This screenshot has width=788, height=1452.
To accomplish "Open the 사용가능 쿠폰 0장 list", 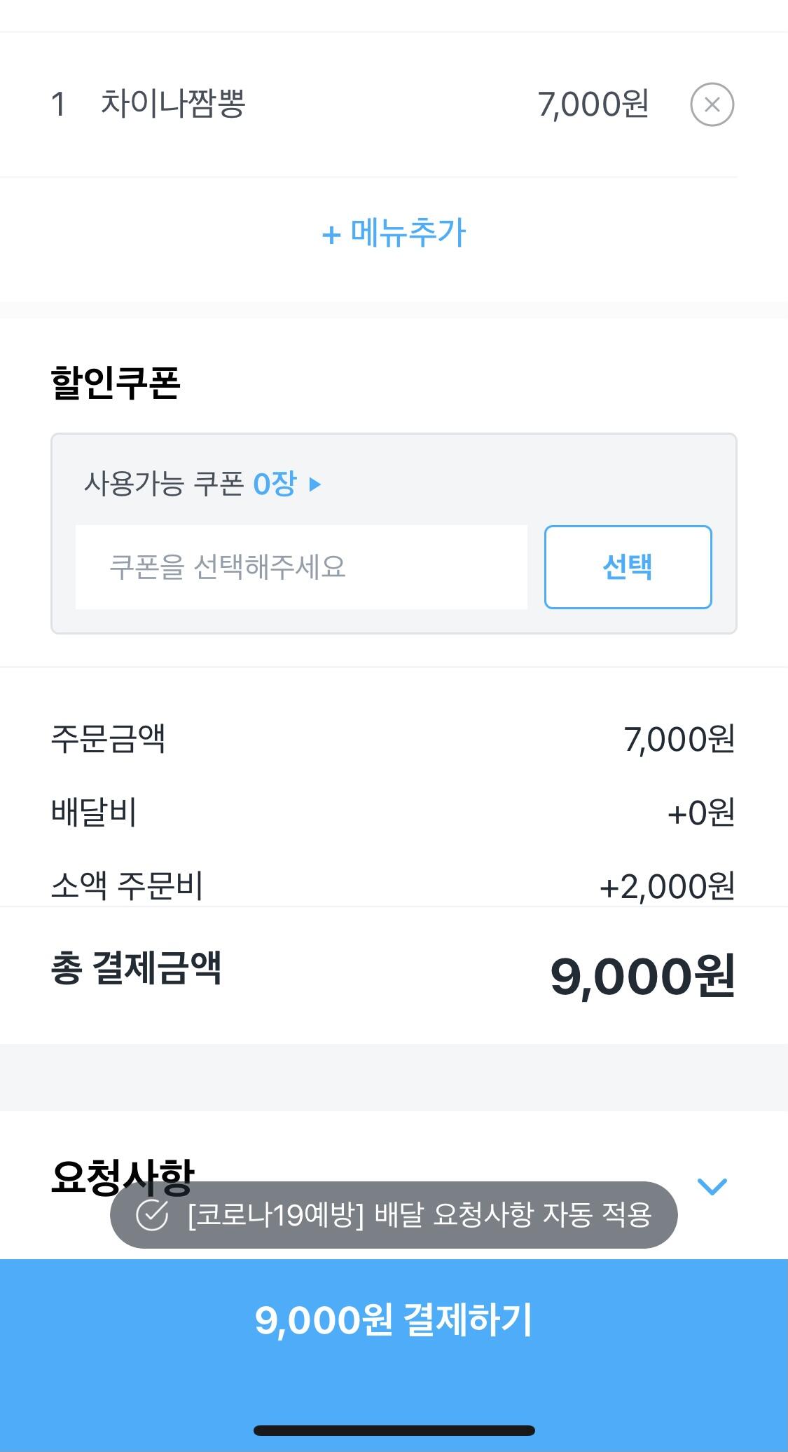I will (x=190, y=484).
